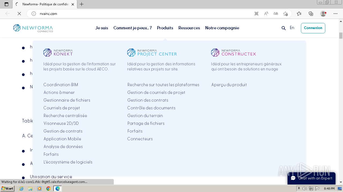Launch Chrome from the taskbar
Image resolution: width=343 pixels, height=192 pixels.
tap(48, 189)
